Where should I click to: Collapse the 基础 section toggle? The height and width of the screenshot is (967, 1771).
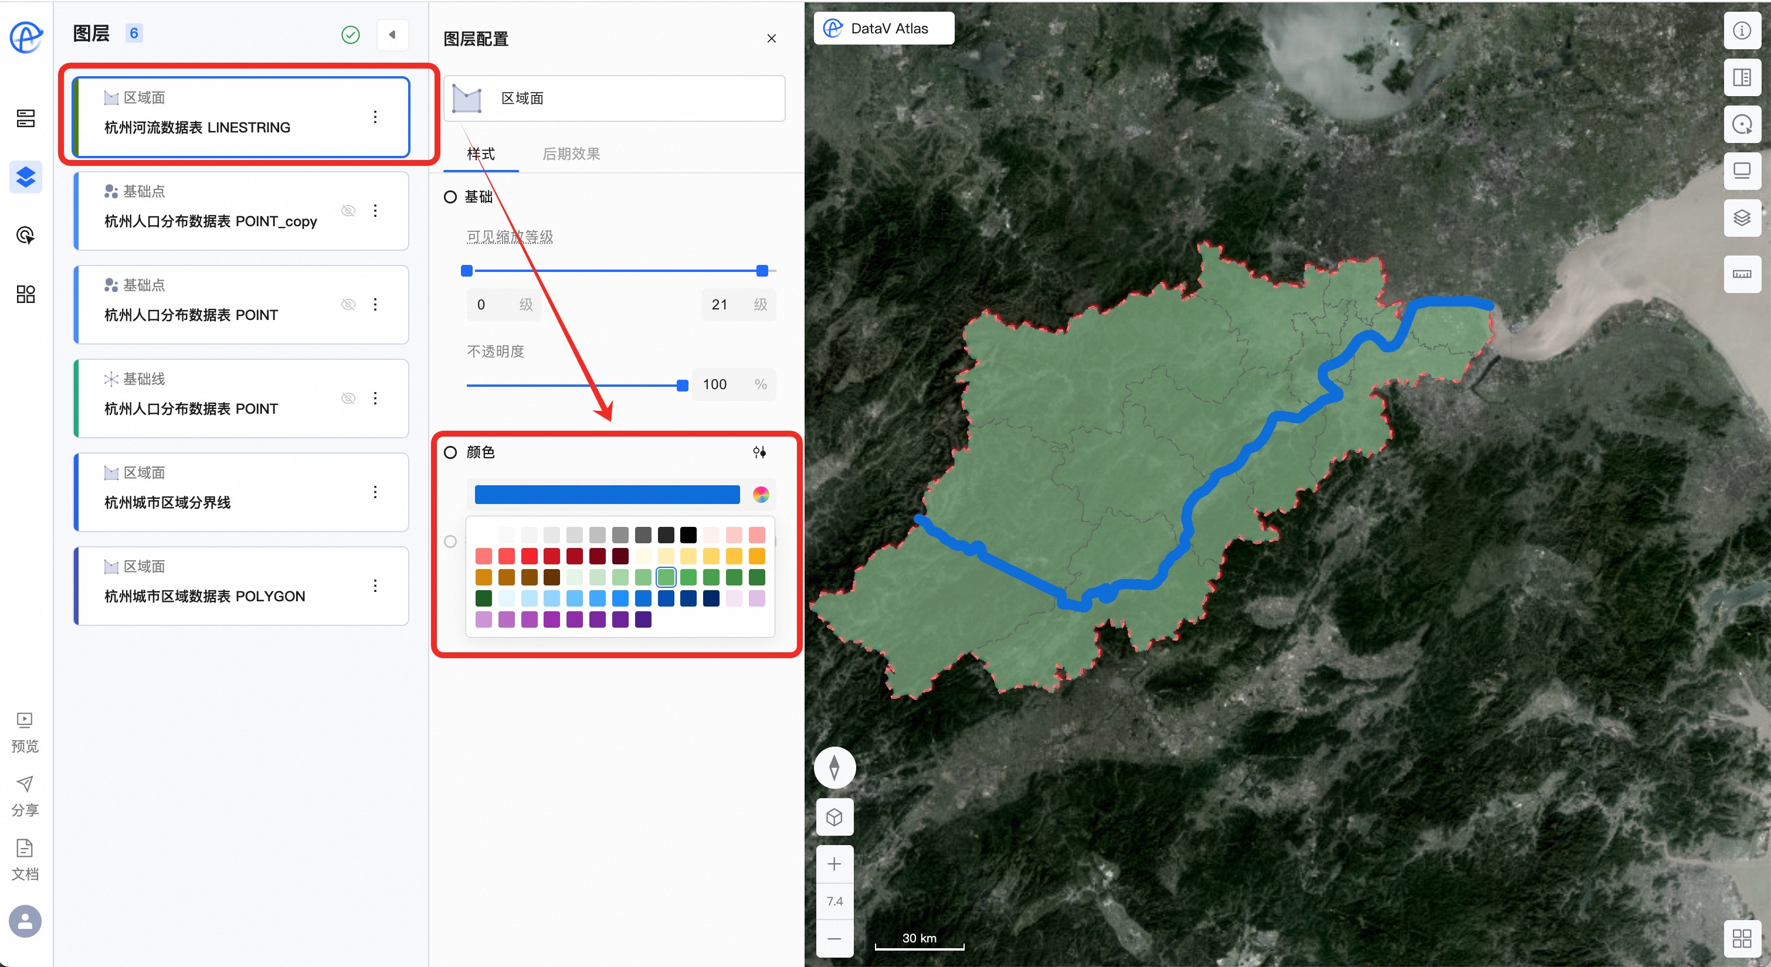click(450, 198)
